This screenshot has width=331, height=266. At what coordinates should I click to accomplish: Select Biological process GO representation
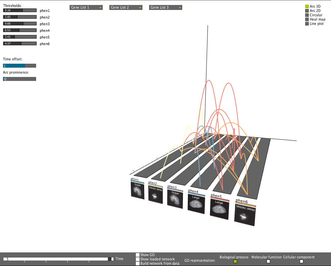click(x=235, y=261)
